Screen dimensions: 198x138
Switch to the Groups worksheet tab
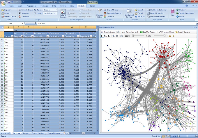(25, 133)
